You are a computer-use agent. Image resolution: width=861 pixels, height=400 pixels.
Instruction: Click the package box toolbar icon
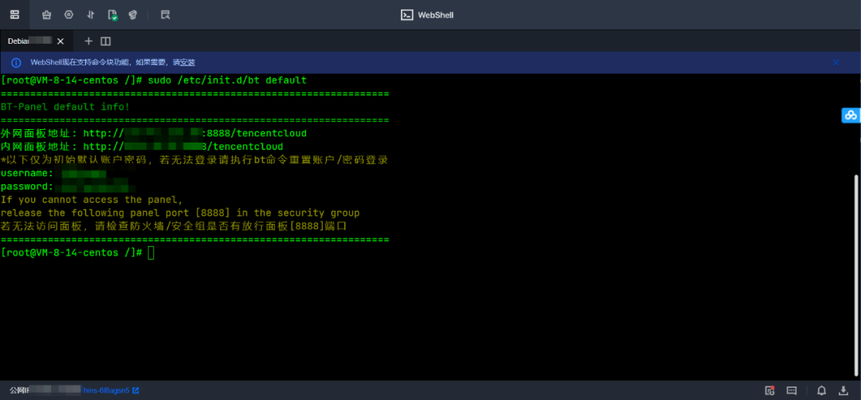point(132,15)
